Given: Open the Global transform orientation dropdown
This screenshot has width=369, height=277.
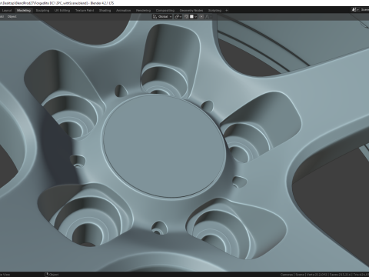Looking at the screenshot, I should coord(162,17).
